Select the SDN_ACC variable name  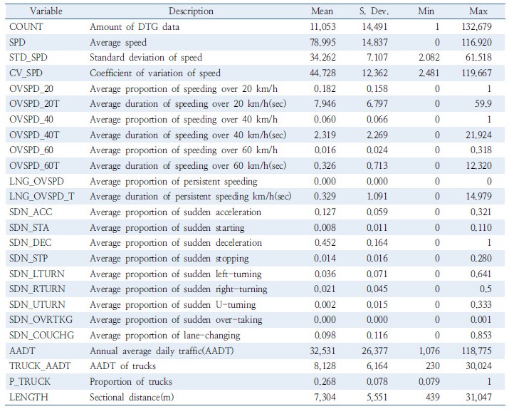[28, 212]
